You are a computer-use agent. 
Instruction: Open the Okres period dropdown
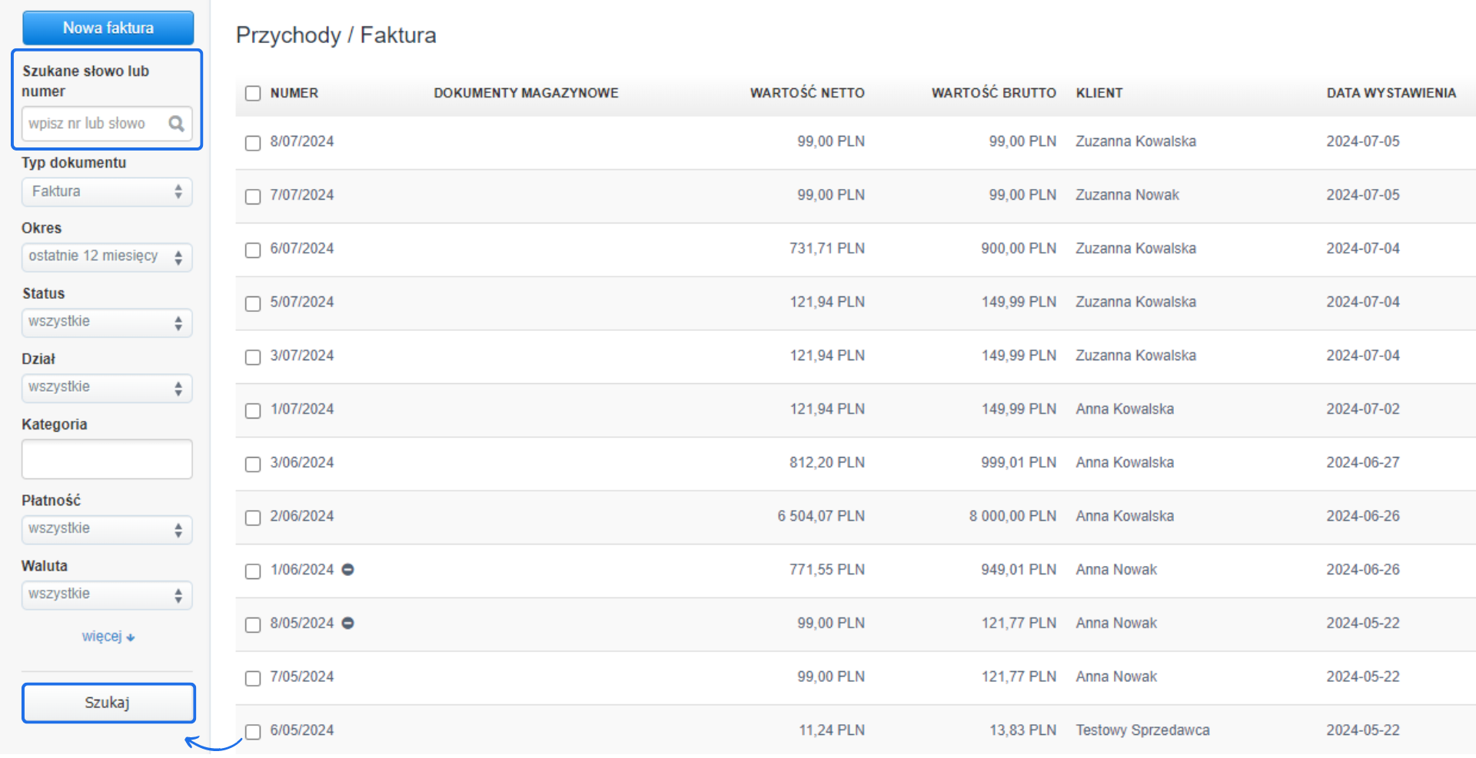click(x=107, y=257)
